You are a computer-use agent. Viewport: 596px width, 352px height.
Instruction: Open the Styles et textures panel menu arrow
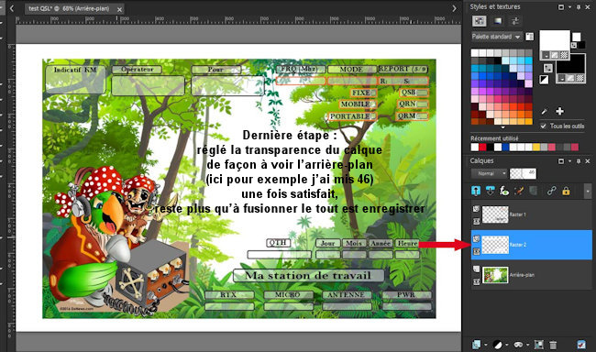pyautogui.click(x=569, y=6)
